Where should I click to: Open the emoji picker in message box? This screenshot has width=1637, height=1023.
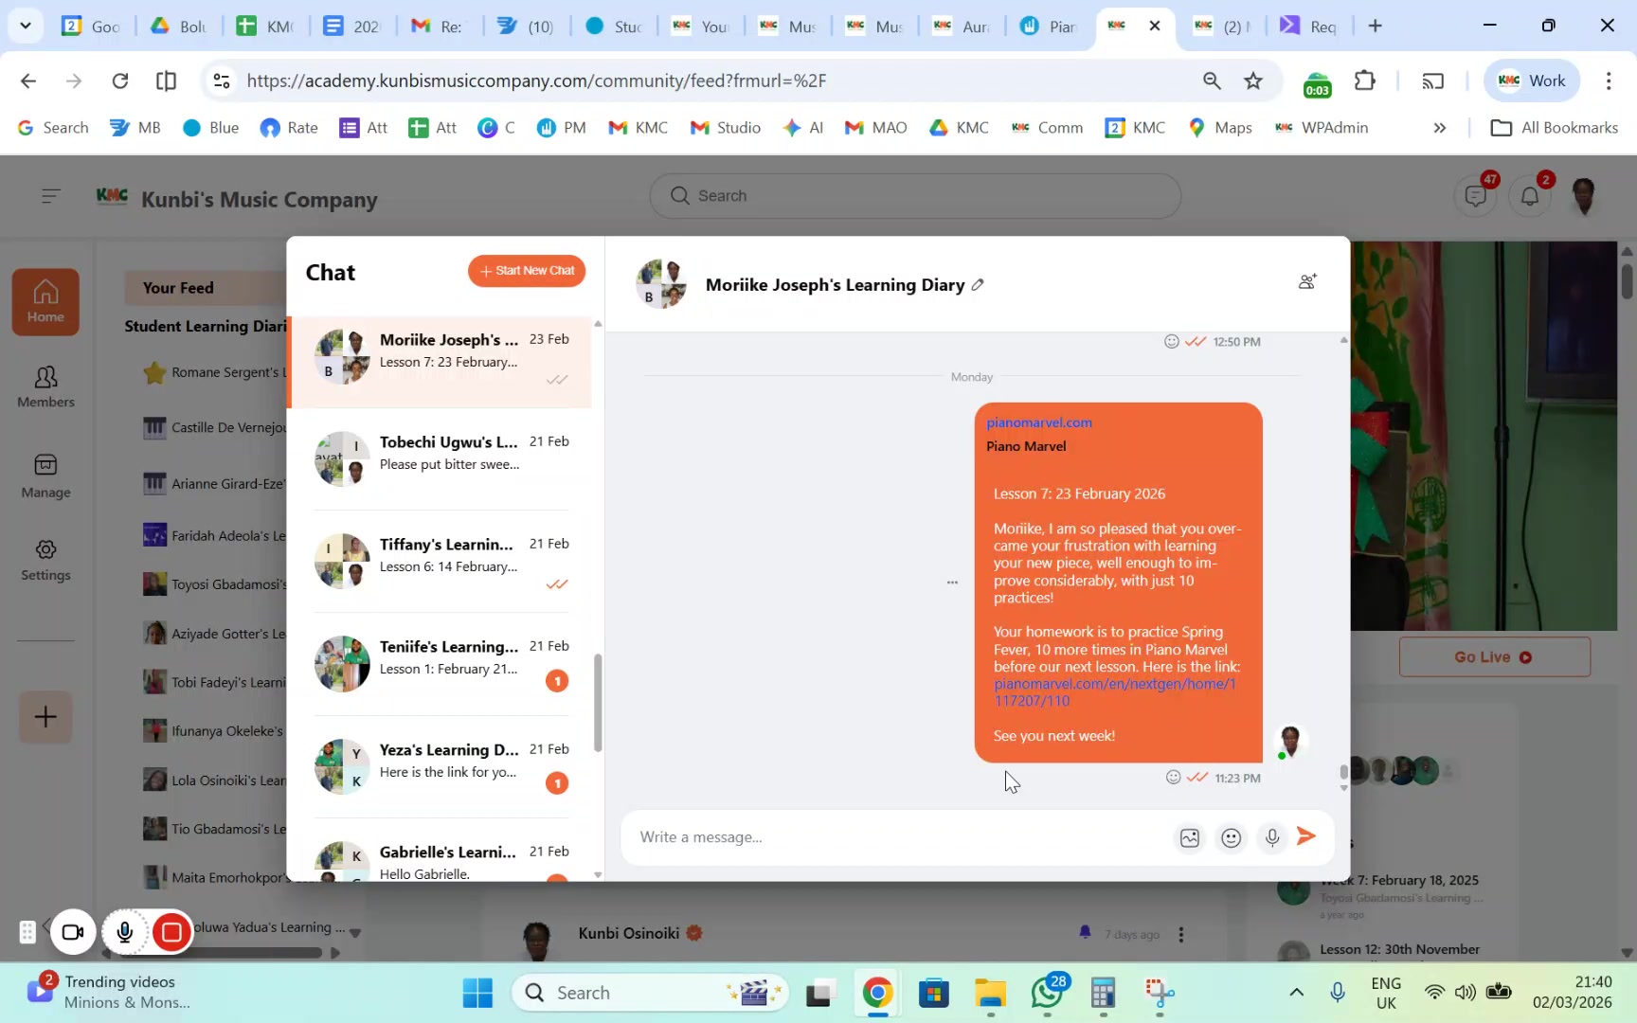coord(1231,837)
